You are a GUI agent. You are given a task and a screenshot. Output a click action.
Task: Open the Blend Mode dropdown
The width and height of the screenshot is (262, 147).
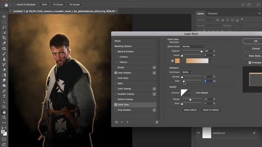pos(193,47)
